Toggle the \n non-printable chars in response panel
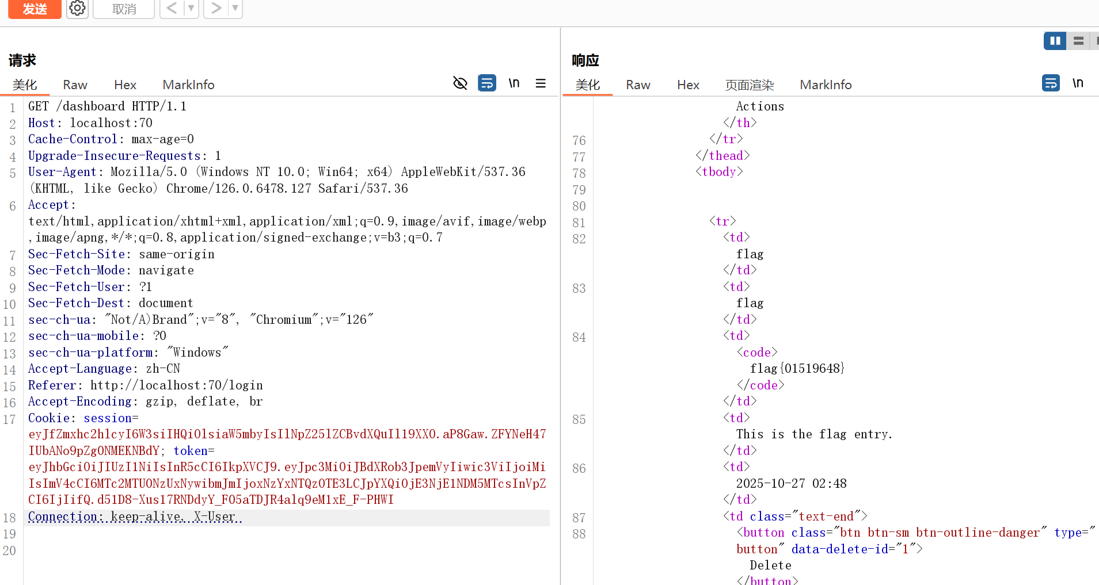The width and height of the screenshot is (1099, 585). 1078,83
